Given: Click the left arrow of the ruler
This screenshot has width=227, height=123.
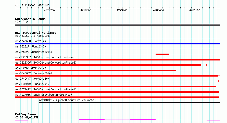Looking at the screenshot, I should pos(16,8).
